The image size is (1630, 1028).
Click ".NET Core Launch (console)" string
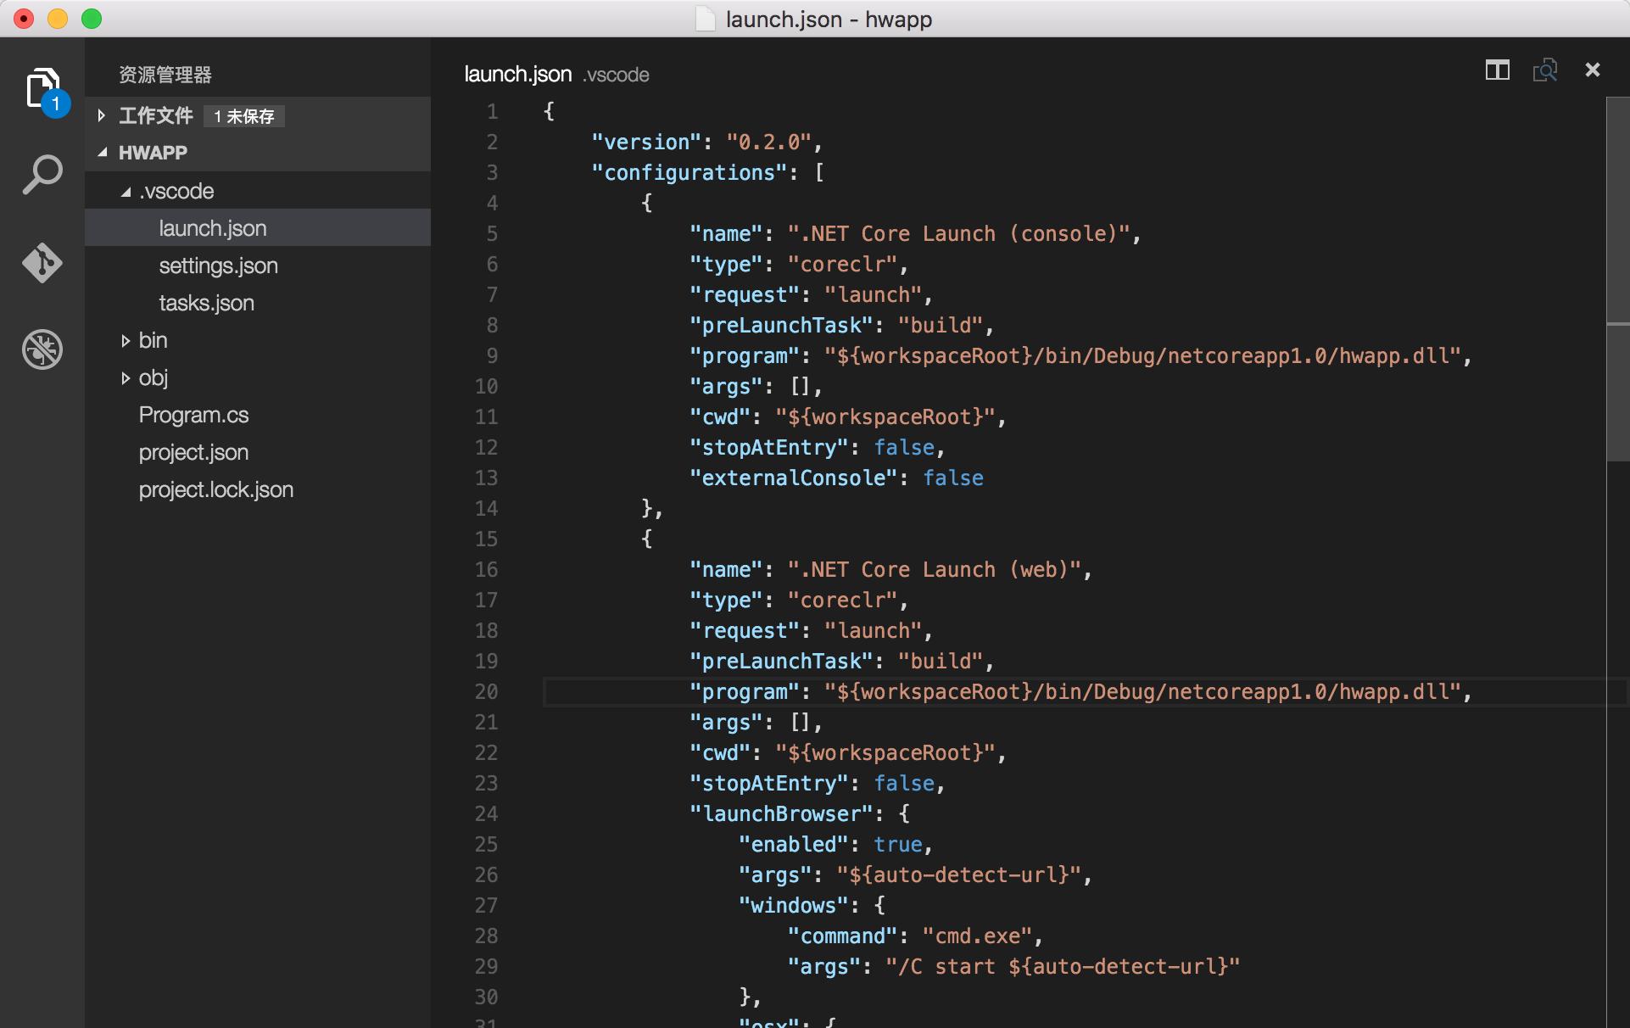958,233
